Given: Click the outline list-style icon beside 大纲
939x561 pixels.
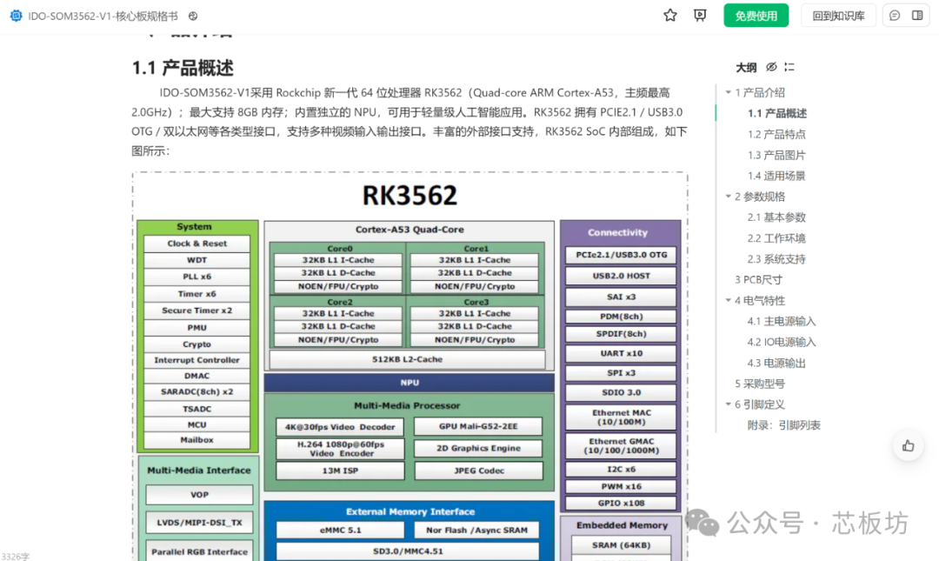Looking at the screenshot, I should pos(789,67).
